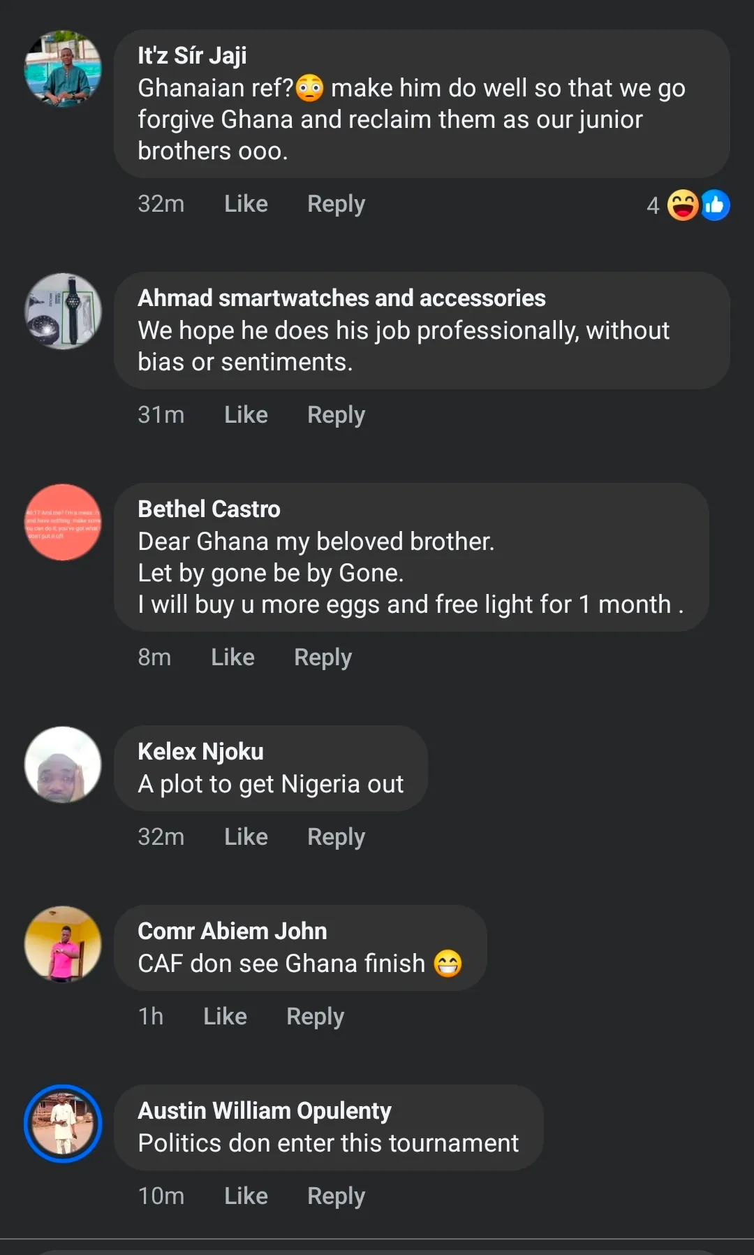
Task: Open the Kelex Njoku name link
Action: (200, 752)
